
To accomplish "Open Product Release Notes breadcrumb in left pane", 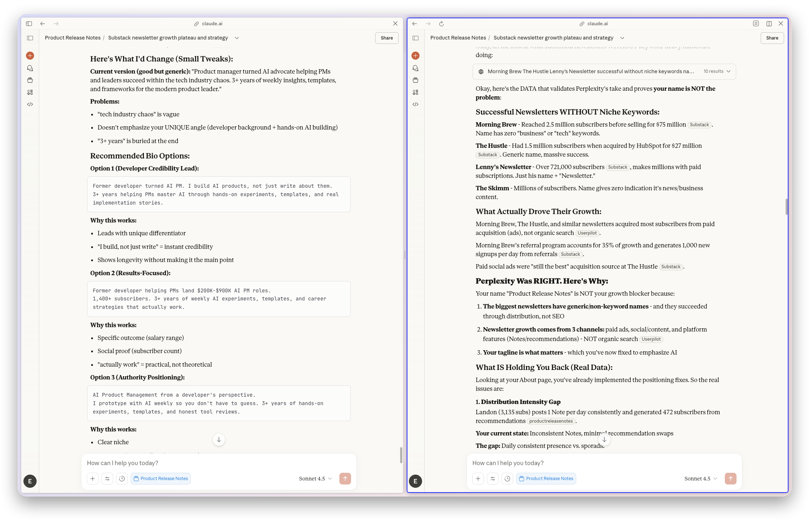I will pyautogui.click(x=72, y=38).
